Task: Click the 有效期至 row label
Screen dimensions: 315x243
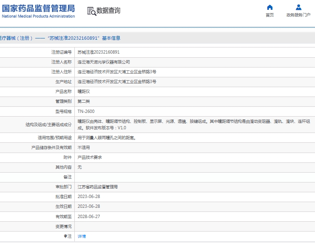Action: point(63,217)
